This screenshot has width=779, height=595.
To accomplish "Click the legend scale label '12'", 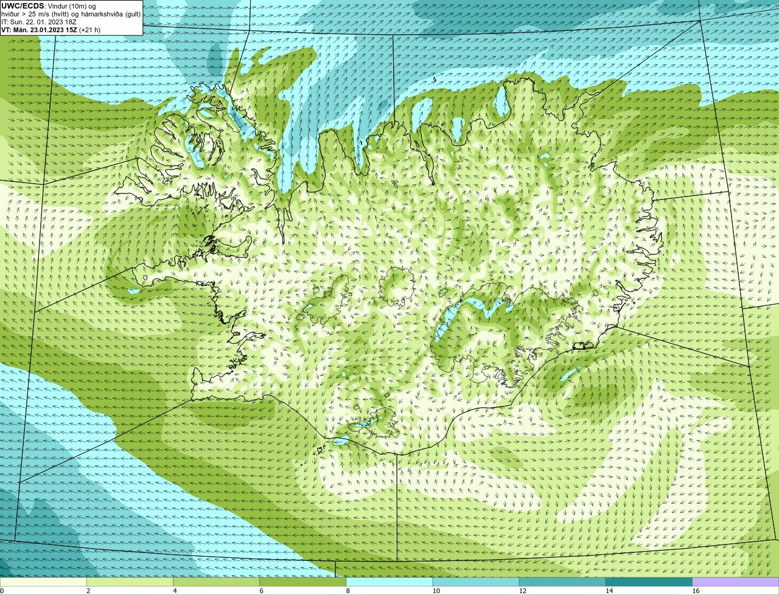I will [522, 591].
